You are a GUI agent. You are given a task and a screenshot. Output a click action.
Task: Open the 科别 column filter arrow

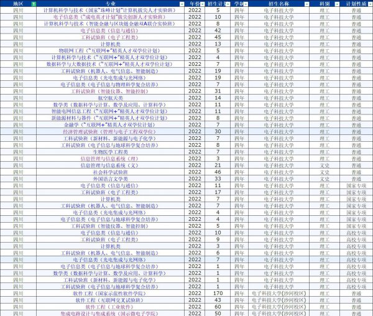pyautogui.click(x=336, y=4)
